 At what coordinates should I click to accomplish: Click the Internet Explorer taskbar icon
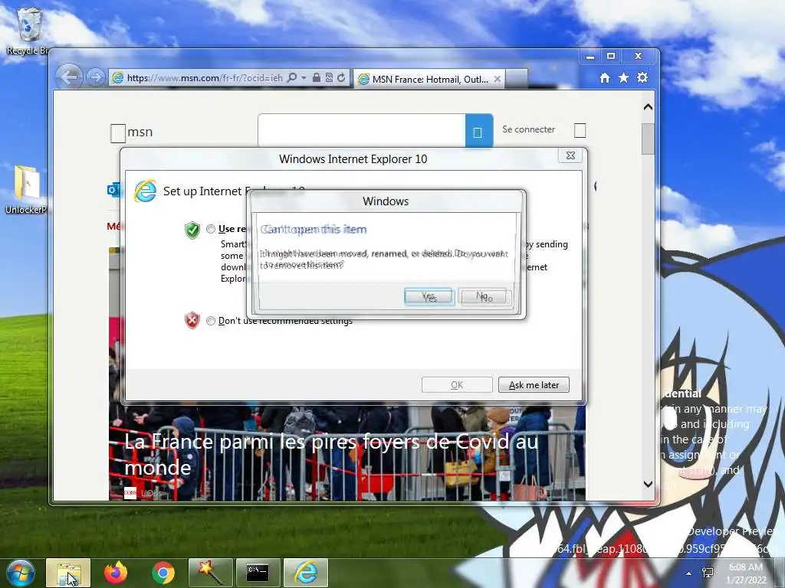(306, 573)
